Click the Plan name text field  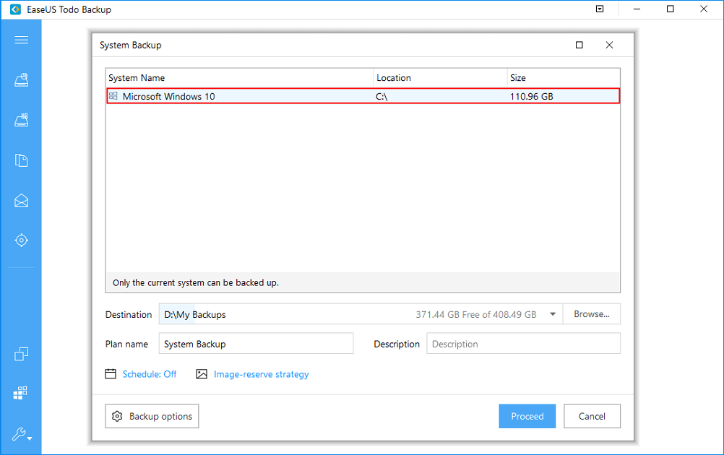point(256,344)
